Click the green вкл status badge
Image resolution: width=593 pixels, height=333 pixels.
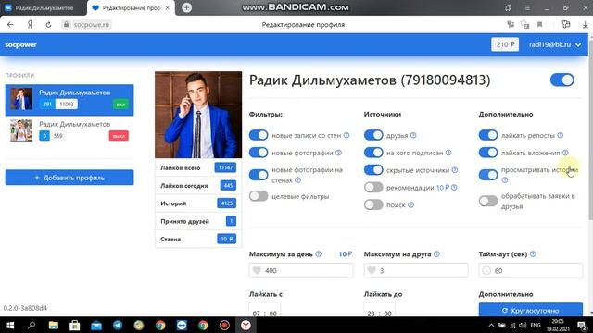[120, 105]
